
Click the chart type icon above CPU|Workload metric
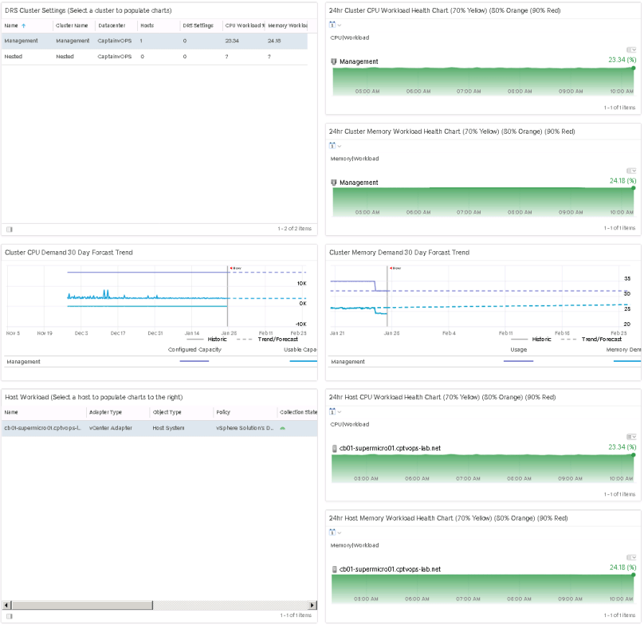(x=332, y=24)
